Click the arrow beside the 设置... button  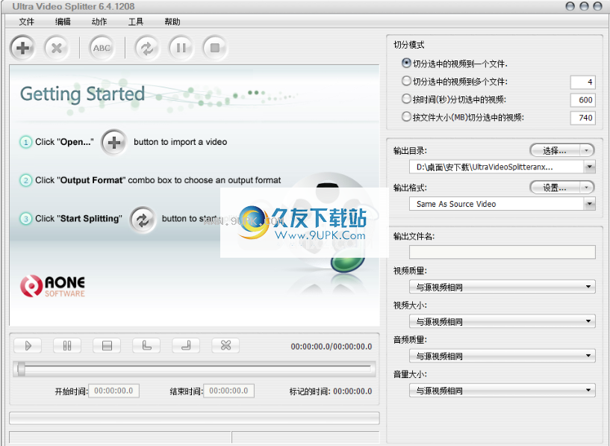point(587,188)
